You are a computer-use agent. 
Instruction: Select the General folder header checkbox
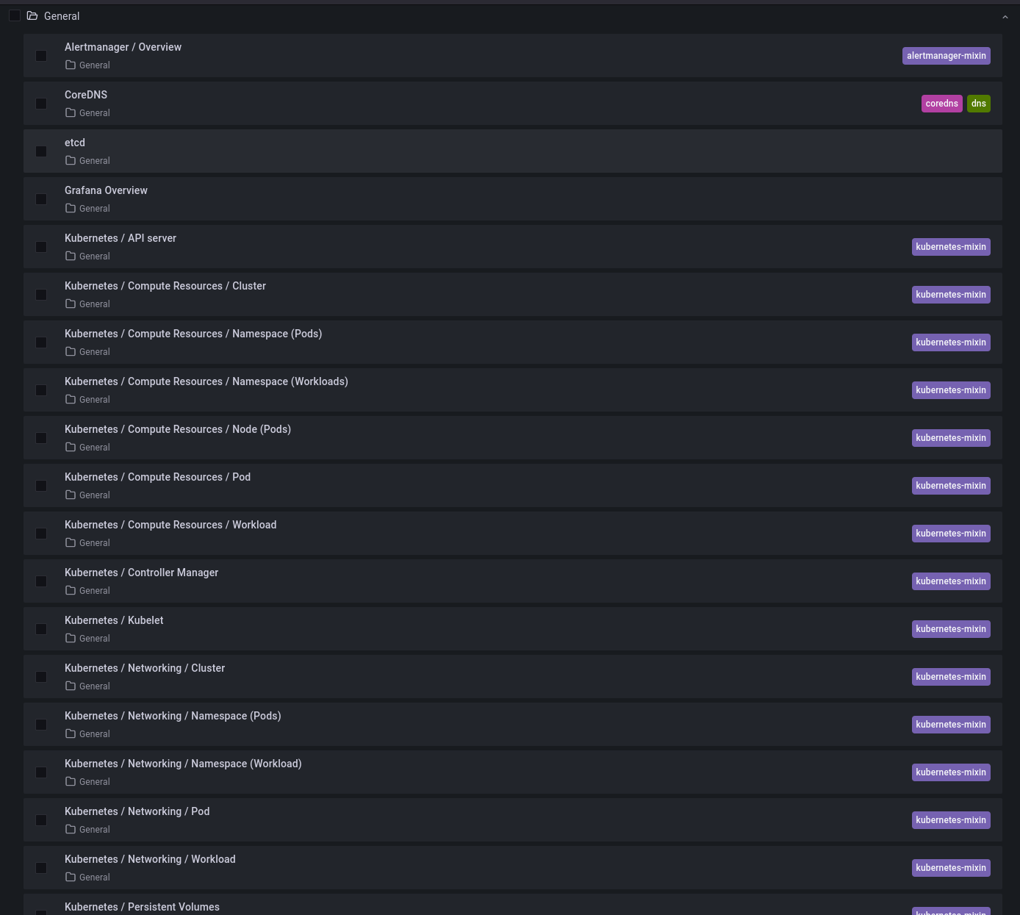tap(15, 15)
